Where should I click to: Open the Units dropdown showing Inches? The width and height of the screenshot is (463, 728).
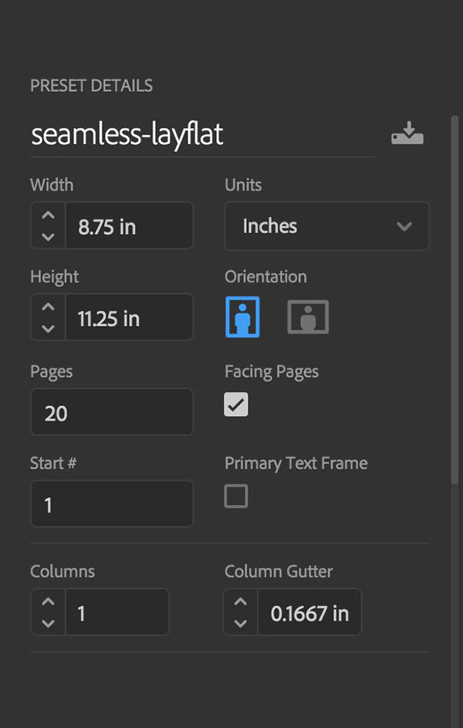327,226
